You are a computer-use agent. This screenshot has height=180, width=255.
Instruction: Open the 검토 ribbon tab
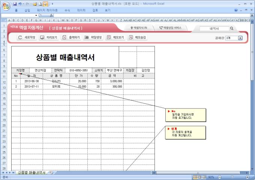pos(95,10)
